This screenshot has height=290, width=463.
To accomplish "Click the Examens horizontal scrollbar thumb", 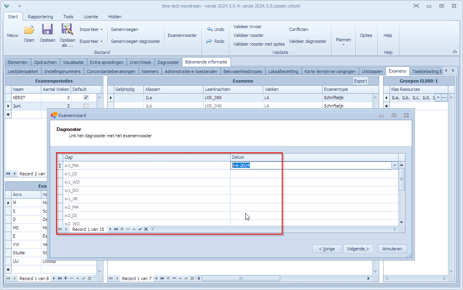I will tap(241, 278).
